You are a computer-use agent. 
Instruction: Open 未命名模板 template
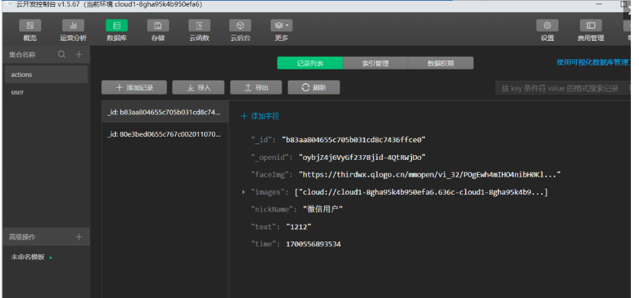pos(28,257)
